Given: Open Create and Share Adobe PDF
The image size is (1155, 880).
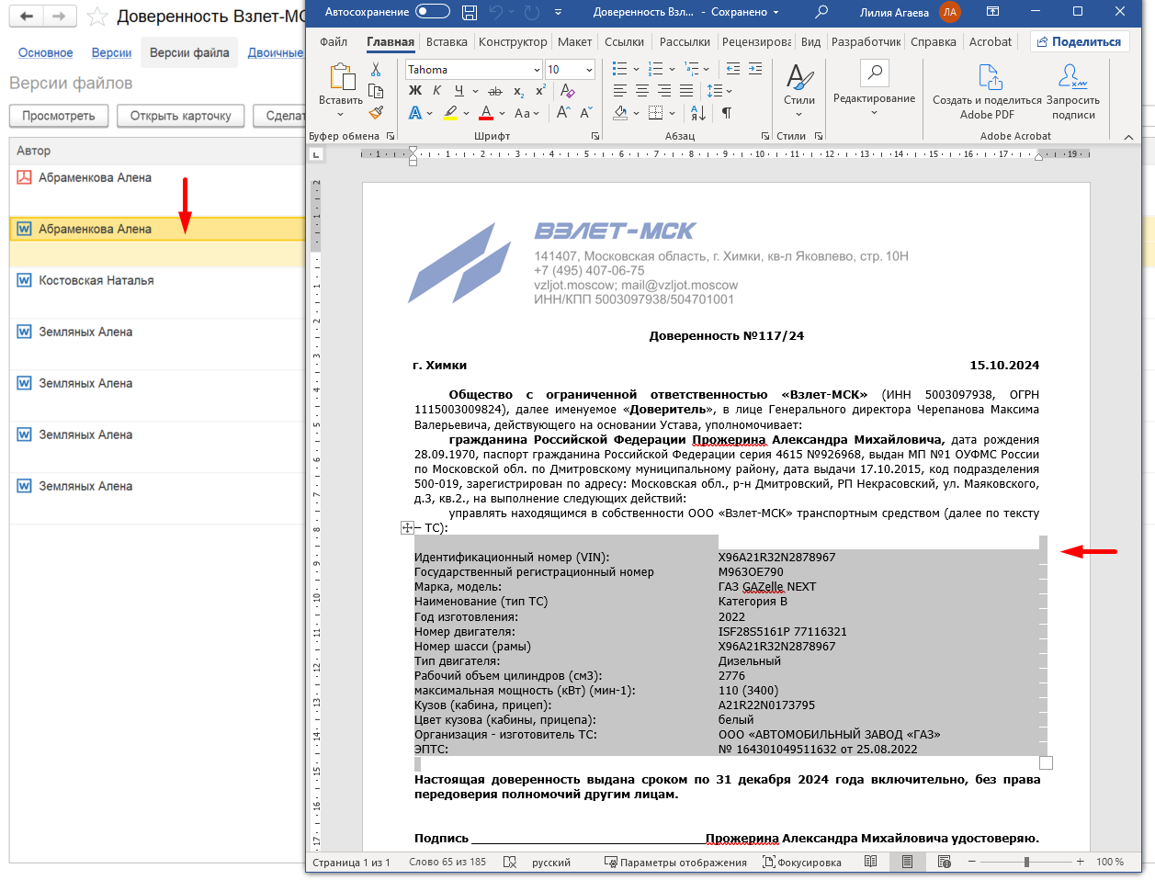Looking at the screenshot, I should tap(988, 92).
